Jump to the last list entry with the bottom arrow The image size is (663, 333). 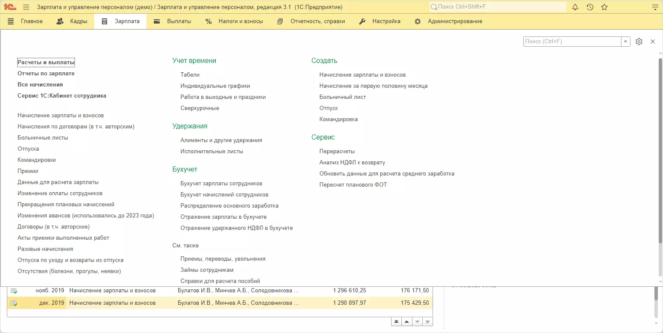[427, 322]
